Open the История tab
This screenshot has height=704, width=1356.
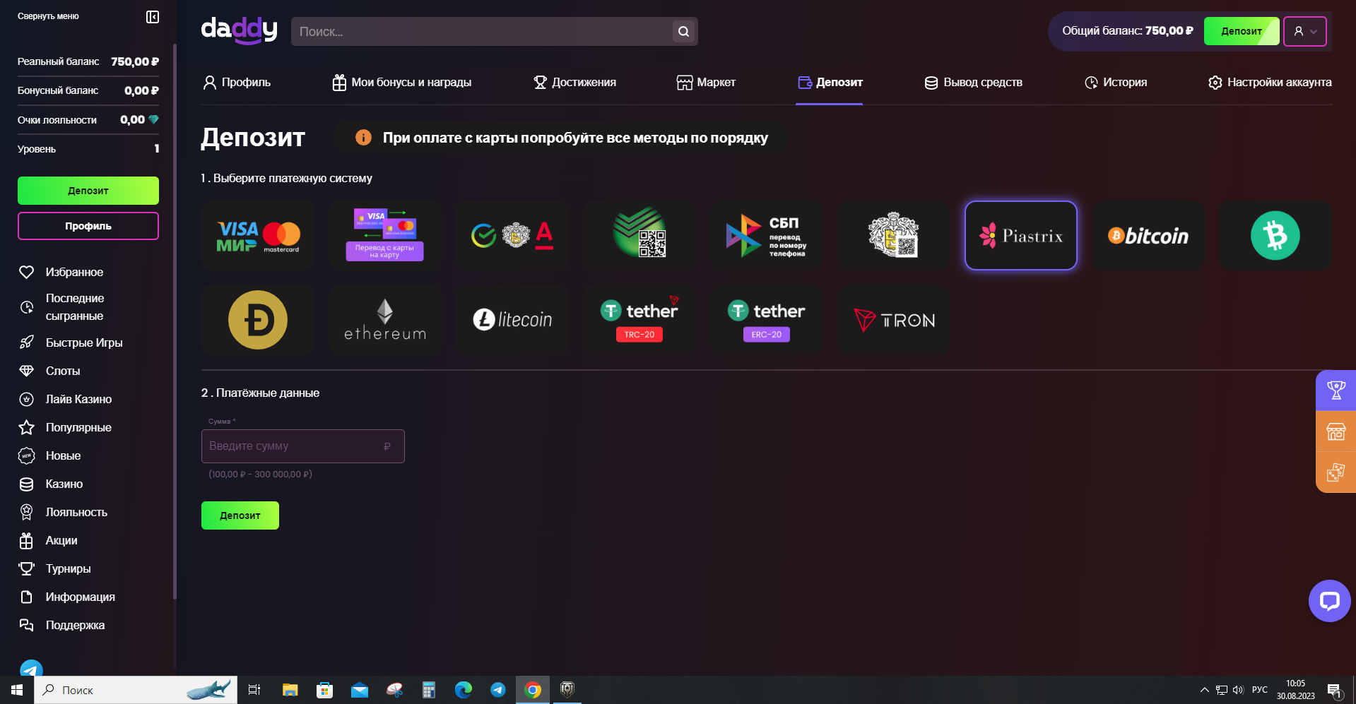1115,83
